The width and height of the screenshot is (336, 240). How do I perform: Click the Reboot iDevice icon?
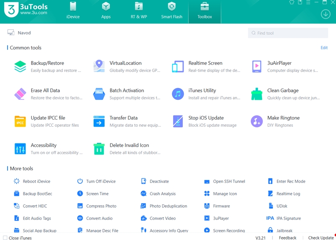tap(16, 181)
